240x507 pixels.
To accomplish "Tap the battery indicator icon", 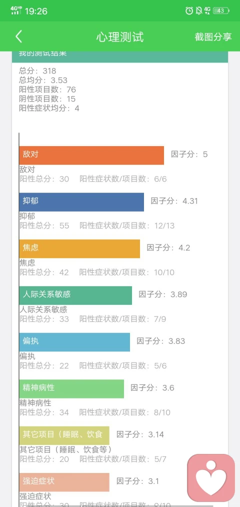I will point(221,11).
